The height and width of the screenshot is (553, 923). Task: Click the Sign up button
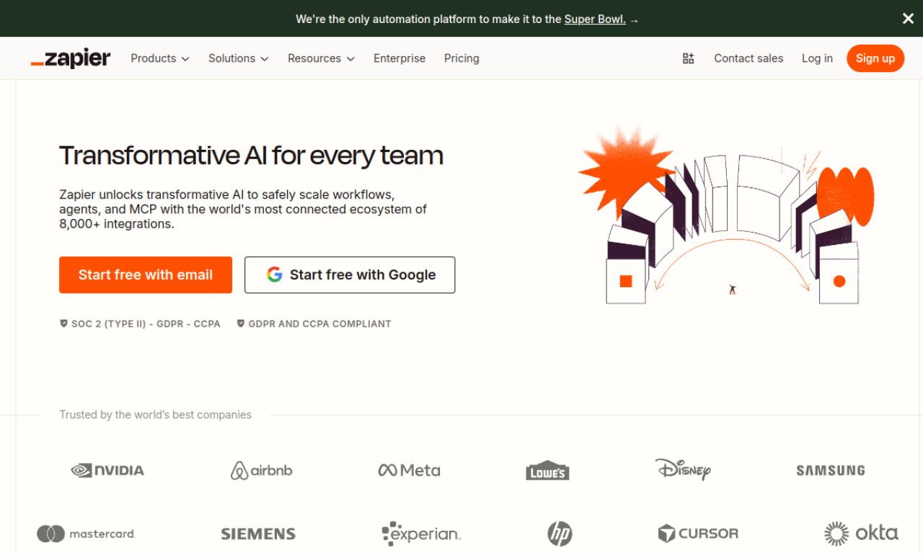(875, 58)
